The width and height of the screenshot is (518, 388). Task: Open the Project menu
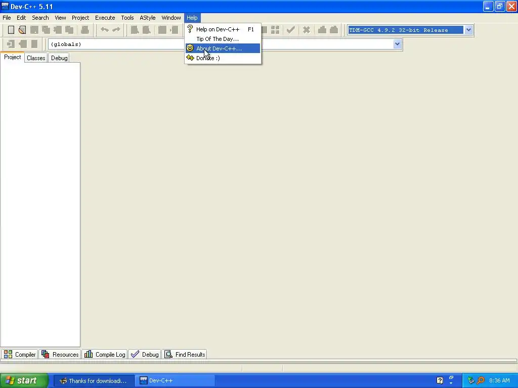pos(80,18)
